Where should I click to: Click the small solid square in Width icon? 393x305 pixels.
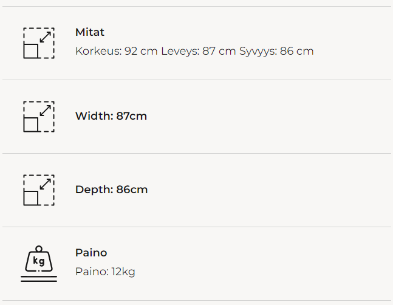click(31, 125)
